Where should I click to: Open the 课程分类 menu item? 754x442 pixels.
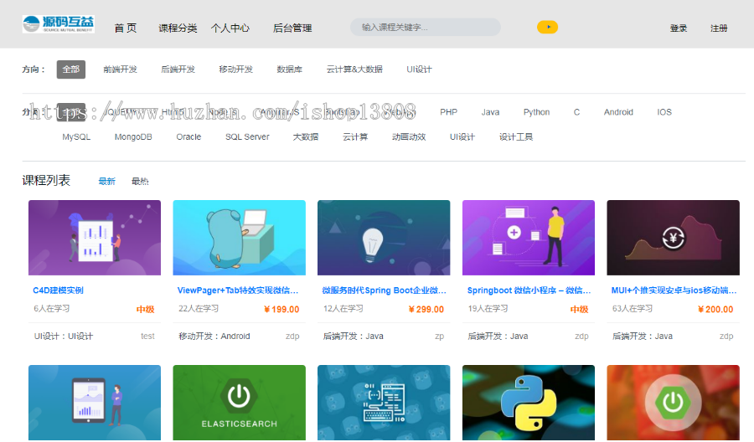pyautogui.click(x=178, y=28)
